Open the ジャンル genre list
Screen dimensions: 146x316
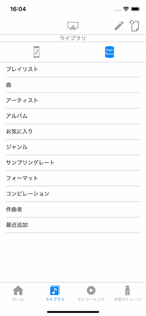pyautogui.click(x=73, y=147)
